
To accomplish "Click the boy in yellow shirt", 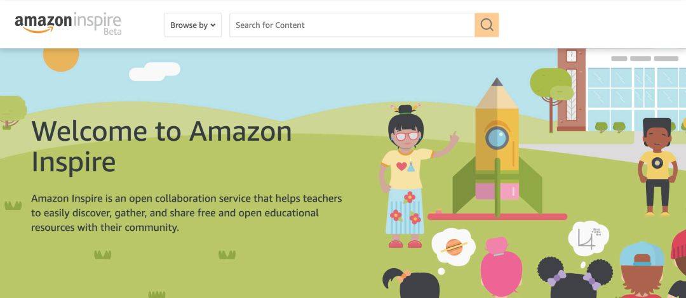I will tap(657, 167).
